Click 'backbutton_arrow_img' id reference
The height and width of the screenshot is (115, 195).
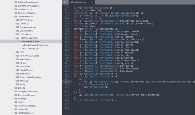[134, 21]
